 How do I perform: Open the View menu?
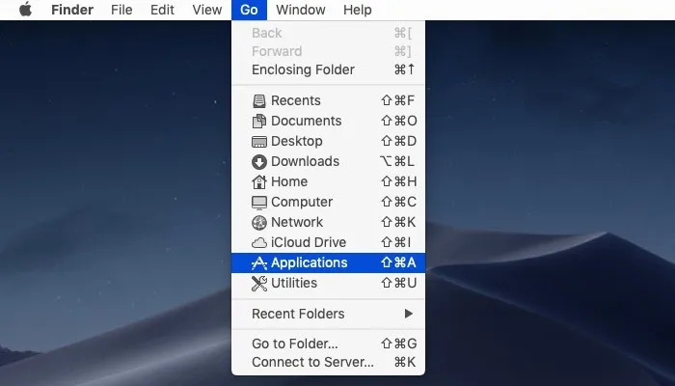point(207,10)
